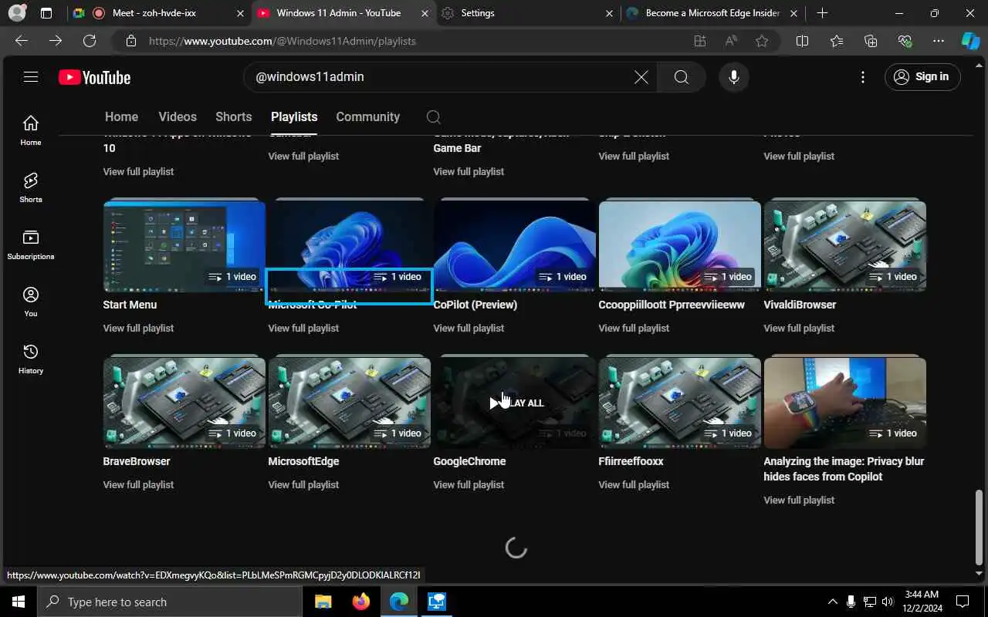Launch File Explorer from taskbar
This screenshot has width=988, height=617.
coord(323,602)
